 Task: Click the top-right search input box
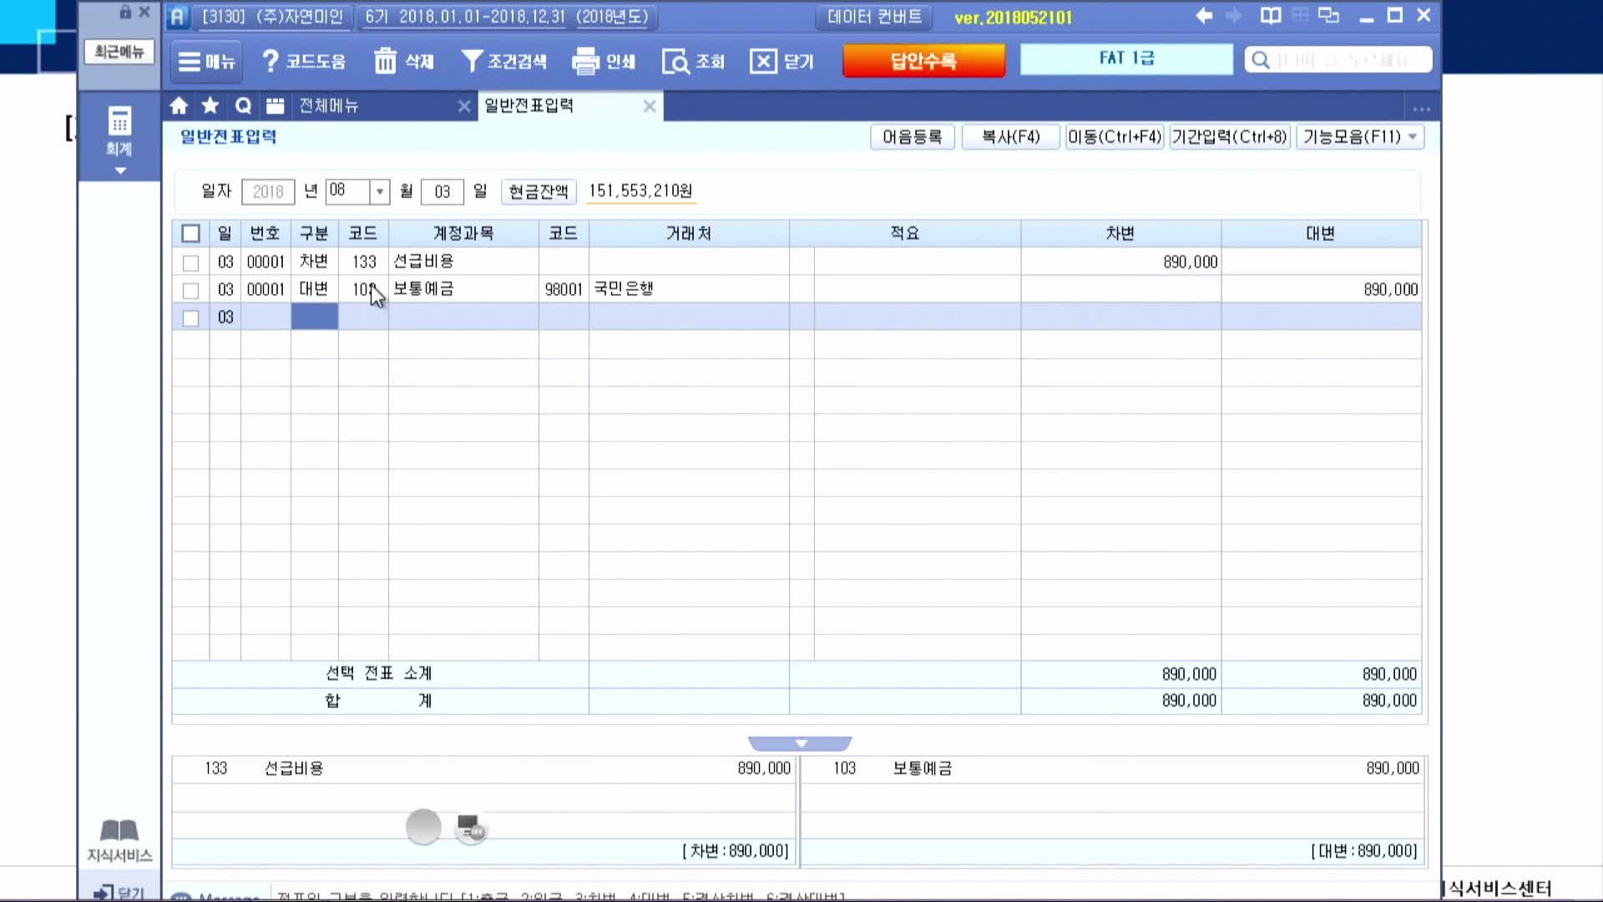[1338, 60]
